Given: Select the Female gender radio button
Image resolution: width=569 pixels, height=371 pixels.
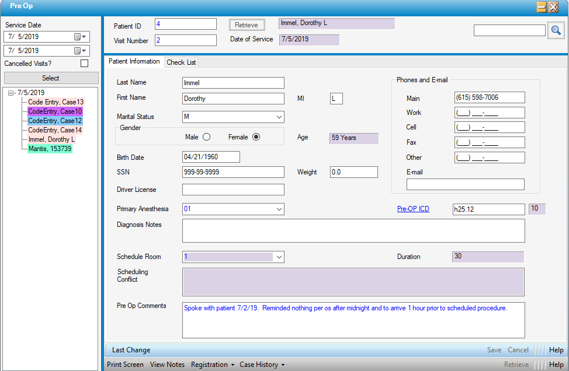Looking at the screenshot, I should coord(256,137).
